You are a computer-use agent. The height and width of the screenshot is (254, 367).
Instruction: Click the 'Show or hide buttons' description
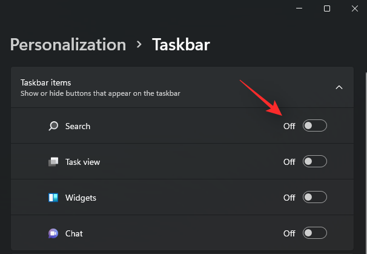[x=100, y=93]
